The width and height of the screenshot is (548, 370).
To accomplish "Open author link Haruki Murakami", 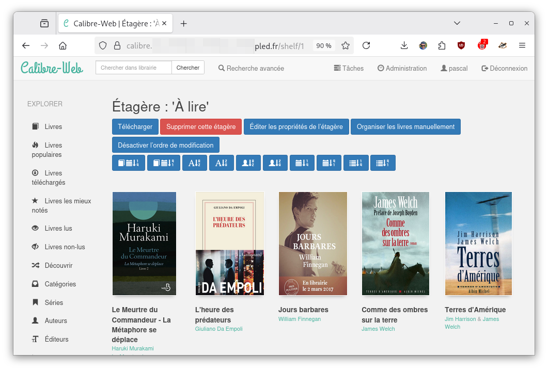I will (x=133, y=348).
